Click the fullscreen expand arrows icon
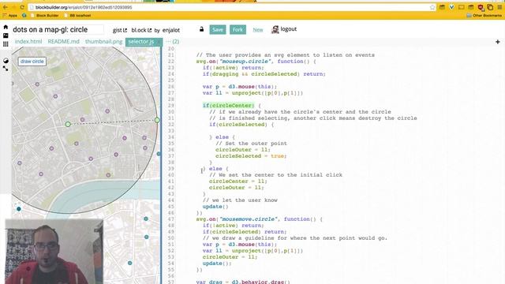 tap(6, 69)
